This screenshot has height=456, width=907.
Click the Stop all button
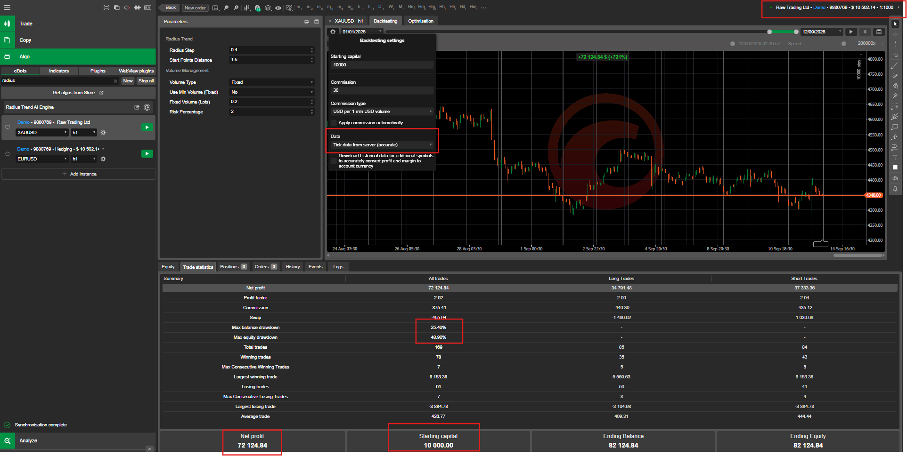146,81
